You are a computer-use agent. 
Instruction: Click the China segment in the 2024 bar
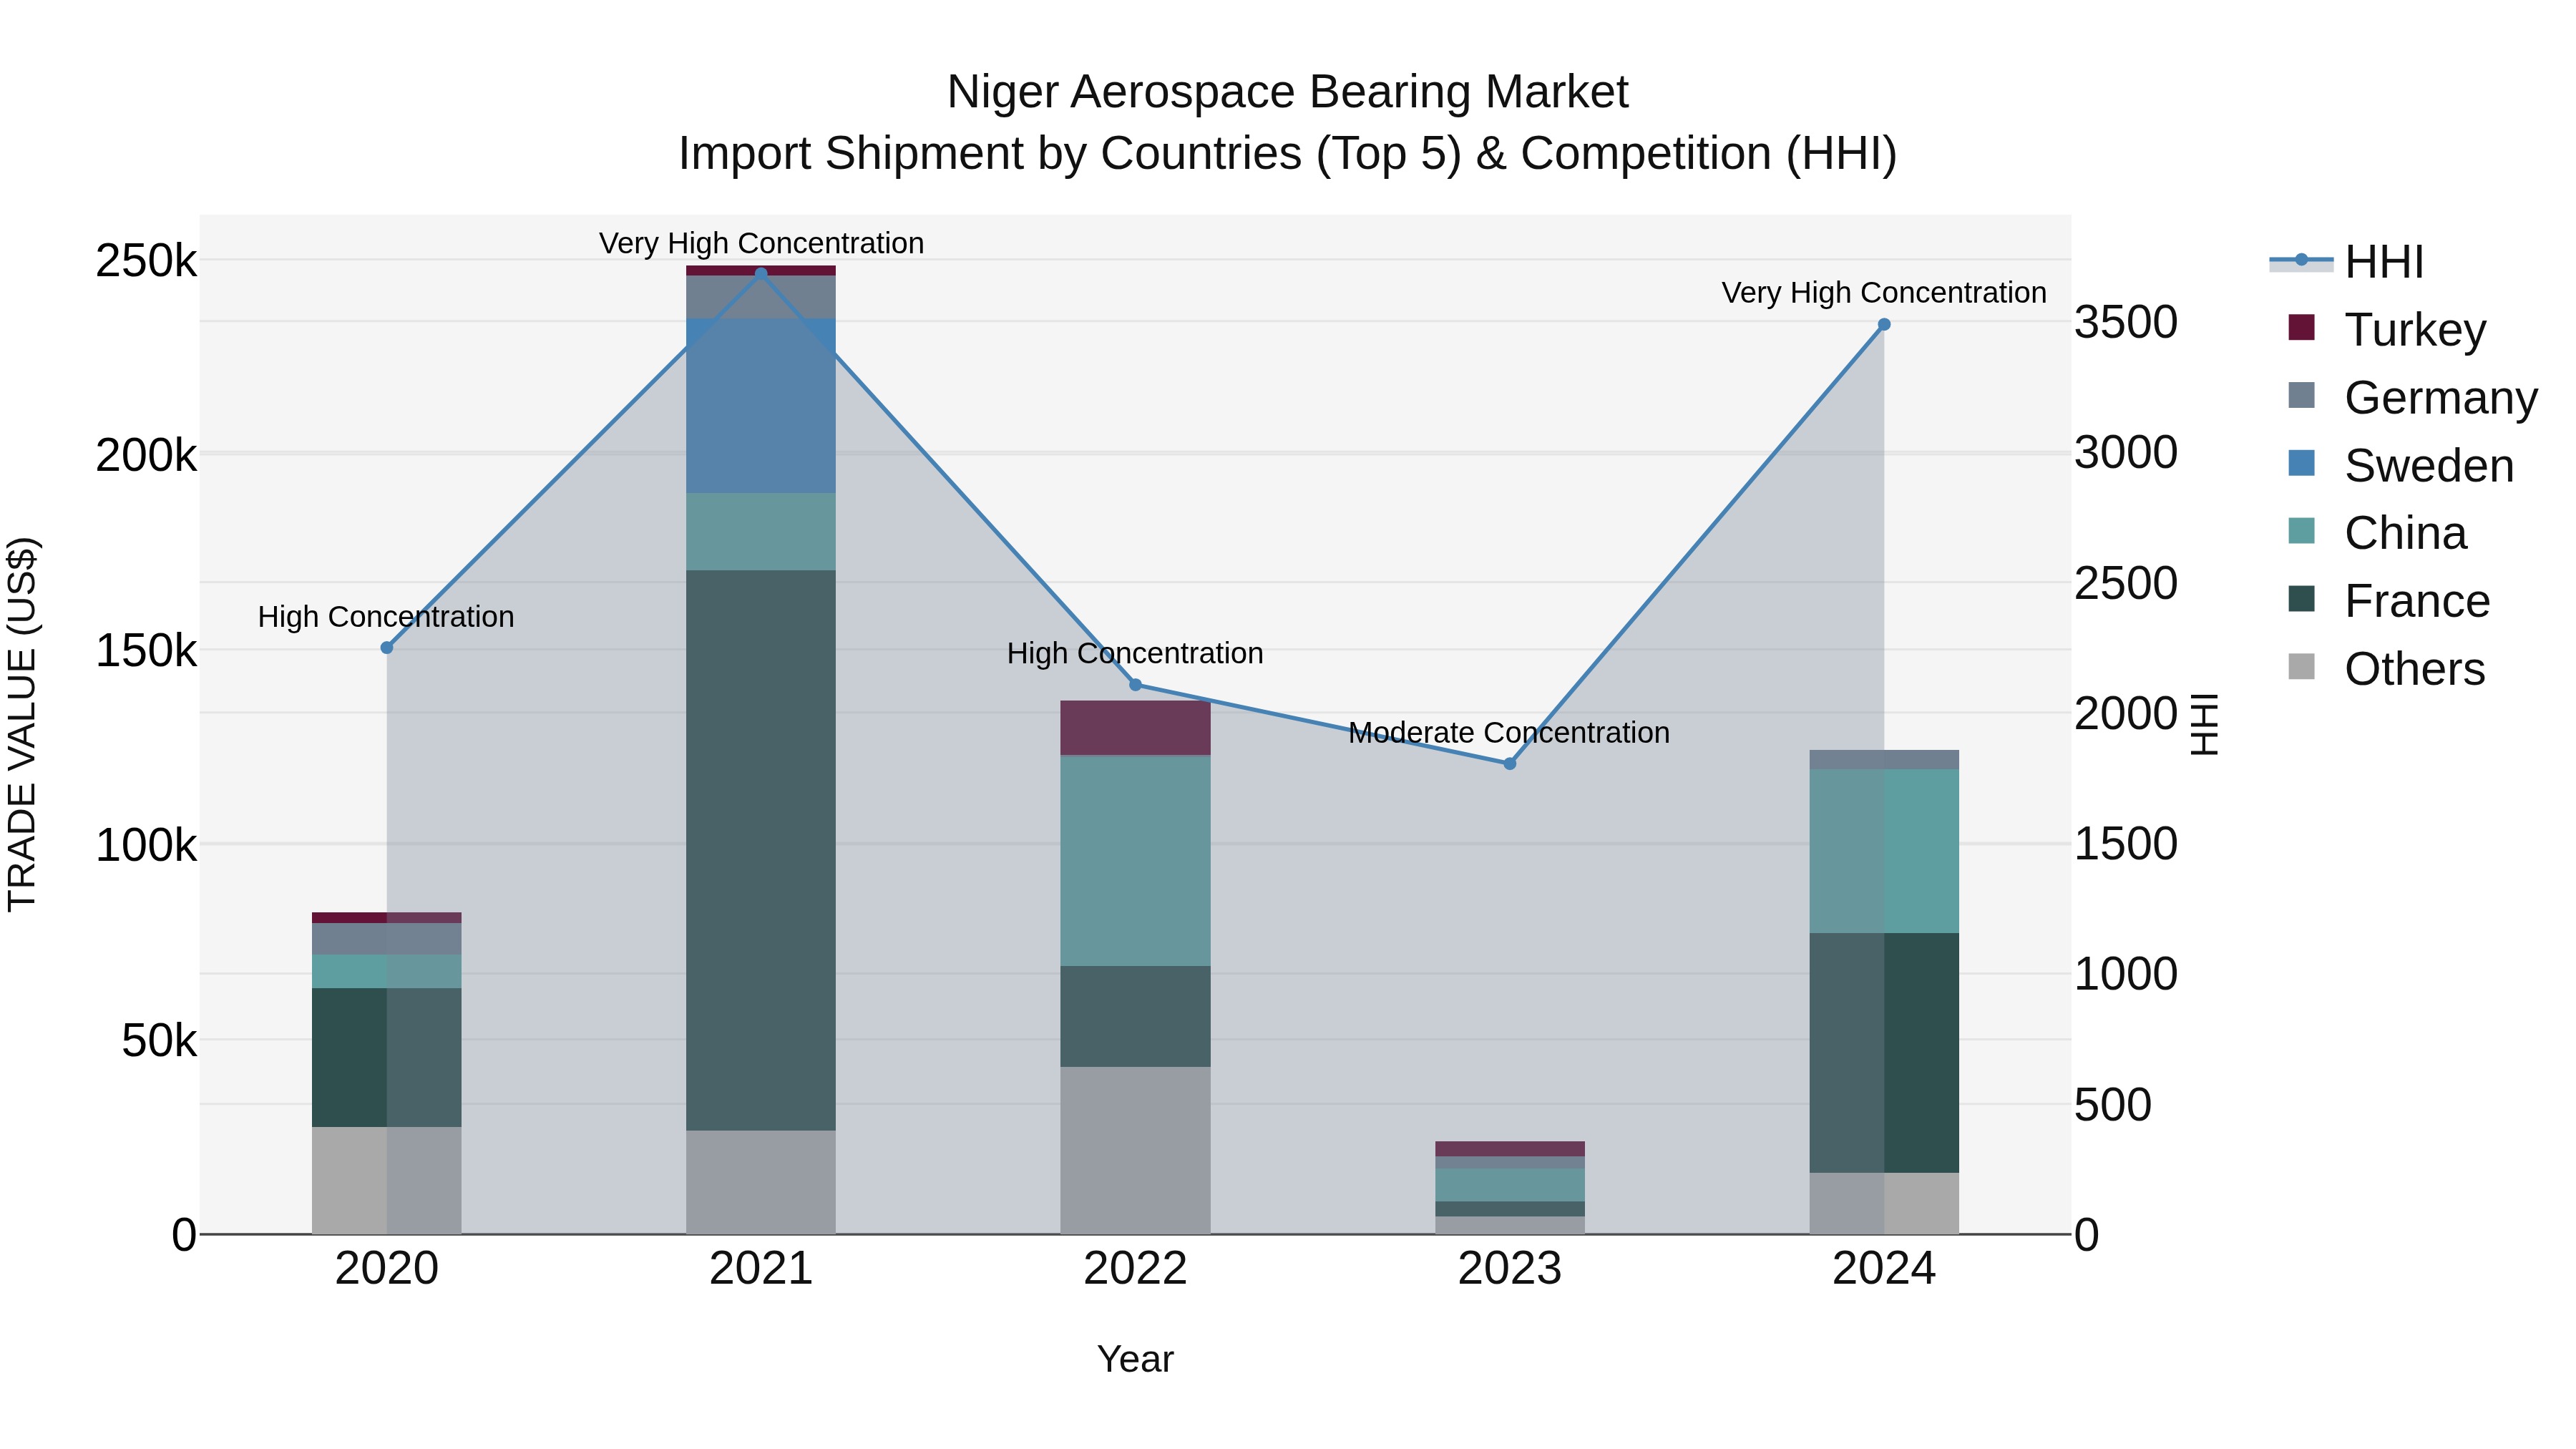(x=1884, y=852)
